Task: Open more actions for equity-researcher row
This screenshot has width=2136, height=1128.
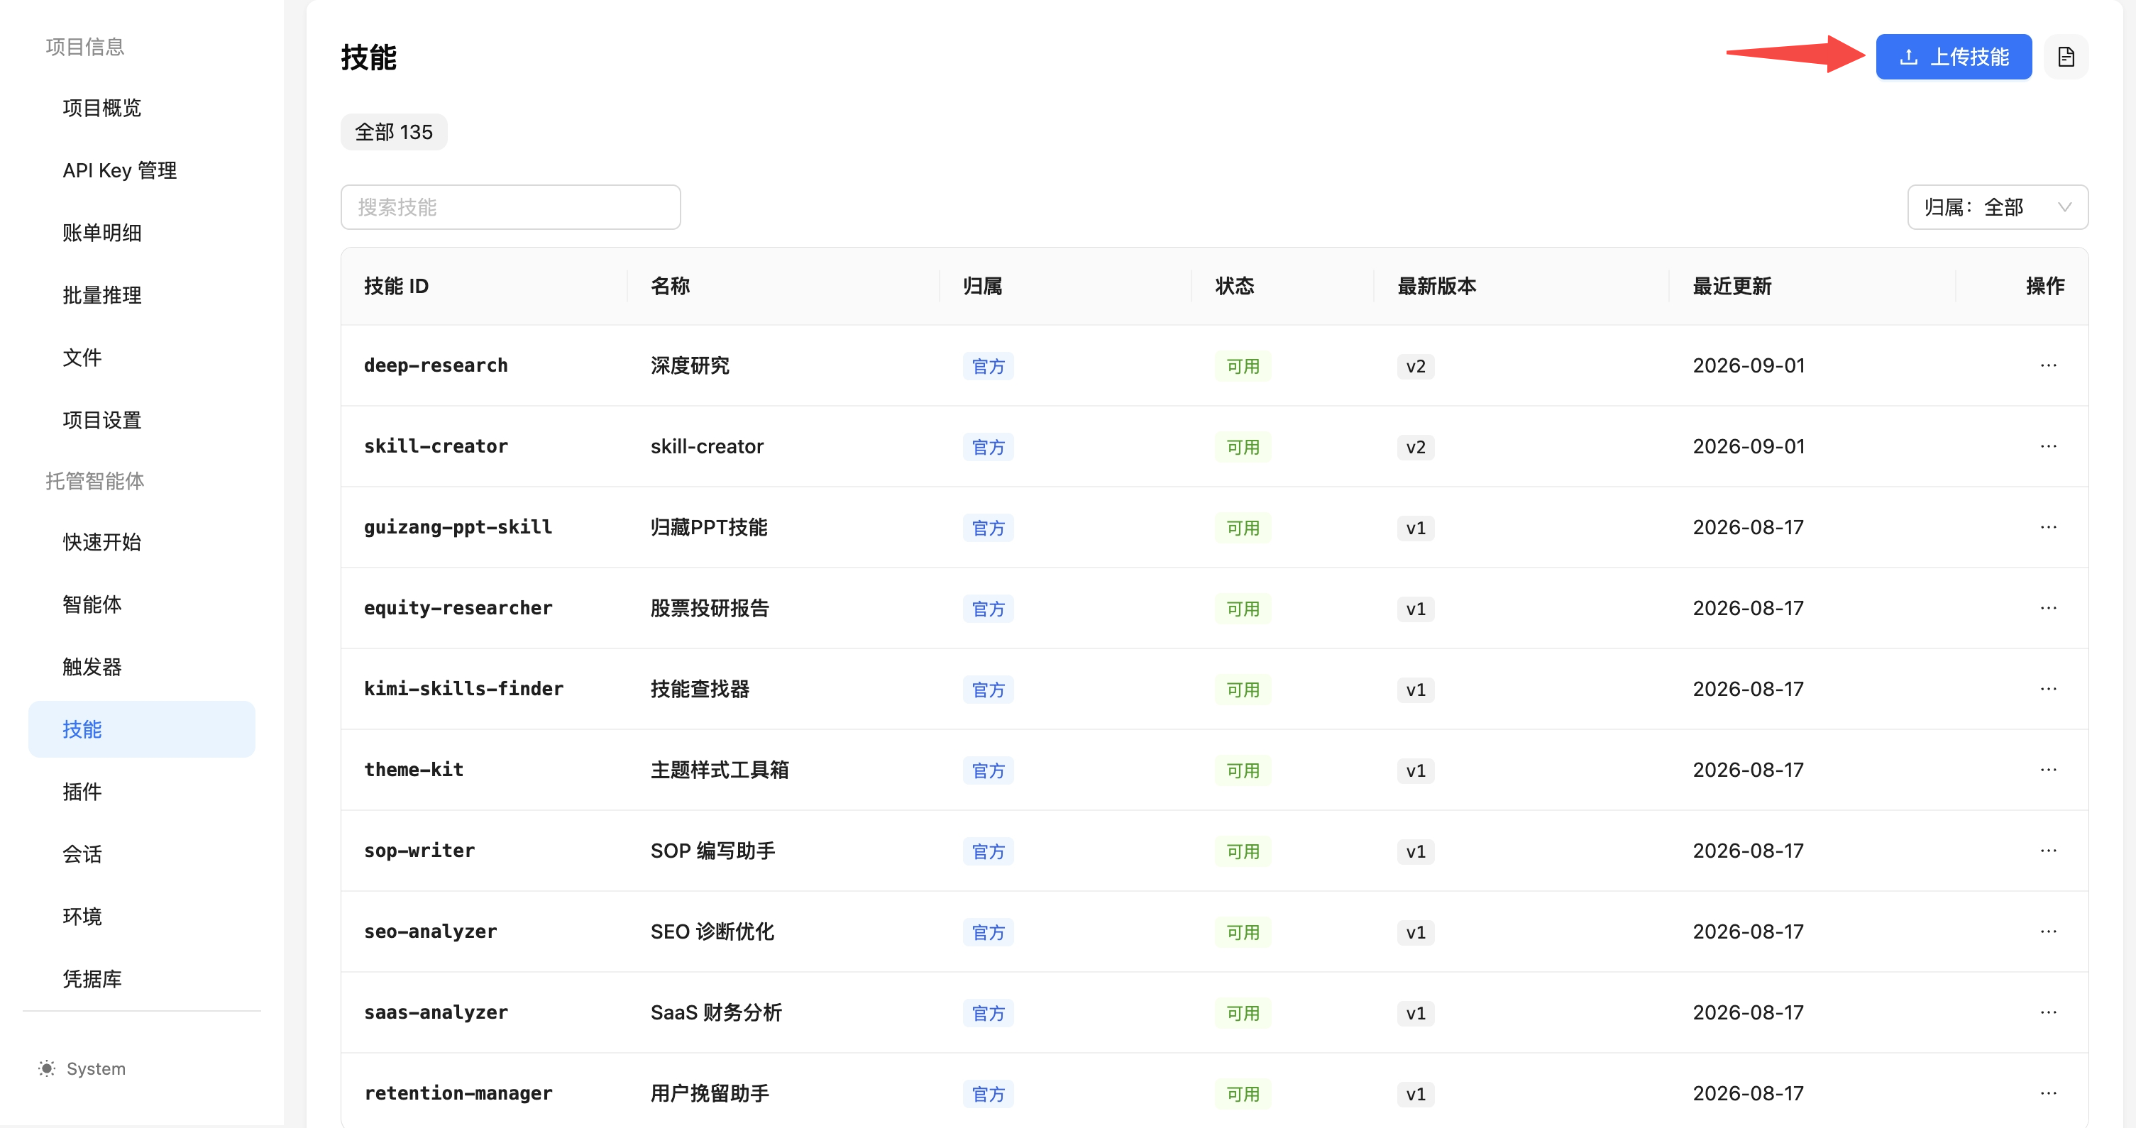Action: [2048, 609]
